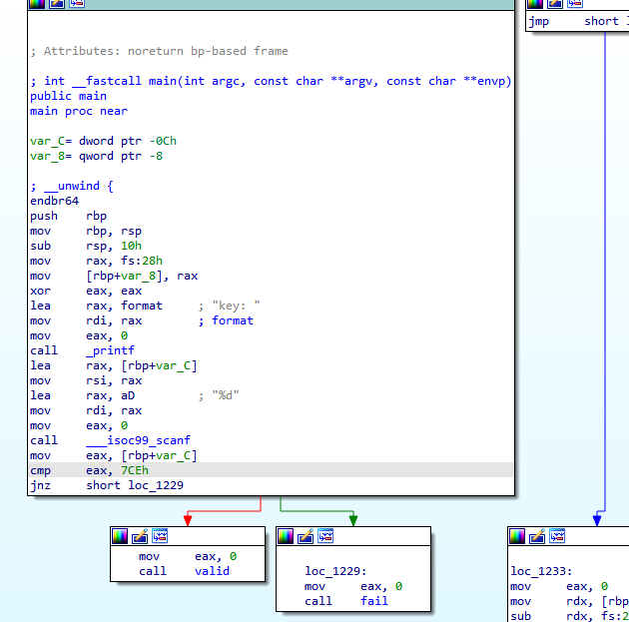Image resolution: width=629 pixels, height=622 pixels.
Task: Click the 'jmp short' instruction in top-right block
Action: tap(578, 21)
